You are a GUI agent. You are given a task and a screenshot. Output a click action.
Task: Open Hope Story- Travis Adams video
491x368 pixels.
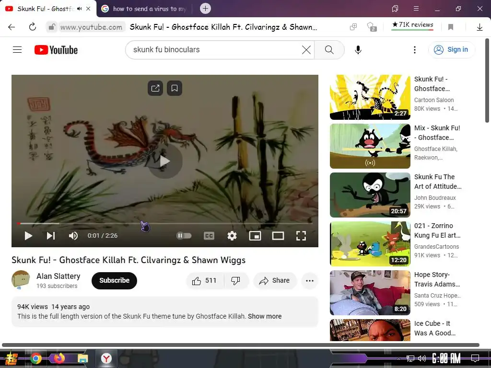[370, 293]
